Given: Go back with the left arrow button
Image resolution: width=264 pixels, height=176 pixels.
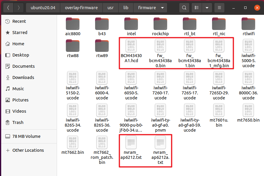Looking at the screenshot, I should click(x=8, y=8).
